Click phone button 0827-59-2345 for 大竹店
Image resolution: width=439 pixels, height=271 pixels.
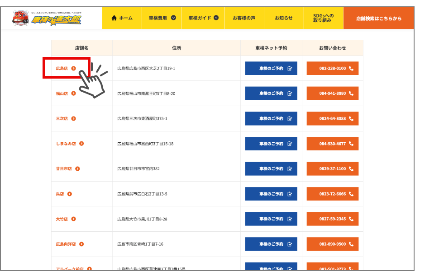tap(333, 219)
